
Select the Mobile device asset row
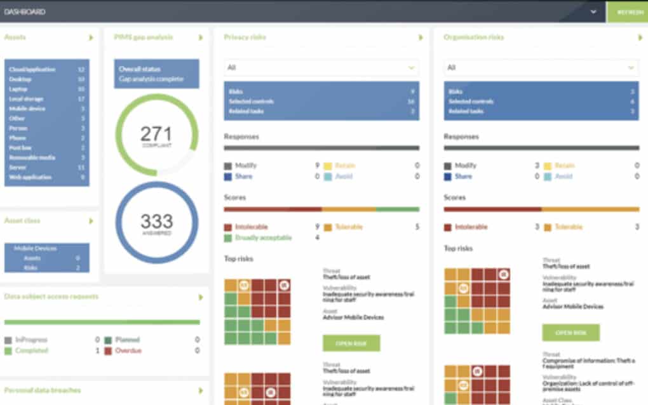47,109
